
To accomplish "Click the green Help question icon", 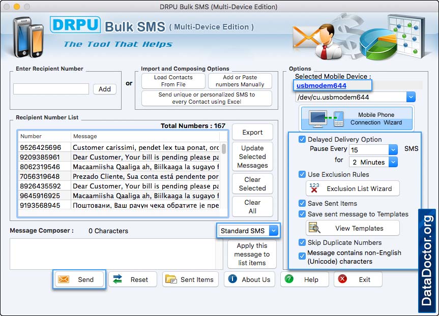I will click(289, 279).
